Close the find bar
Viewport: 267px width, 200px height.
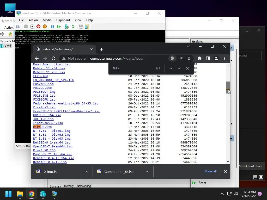187,68
